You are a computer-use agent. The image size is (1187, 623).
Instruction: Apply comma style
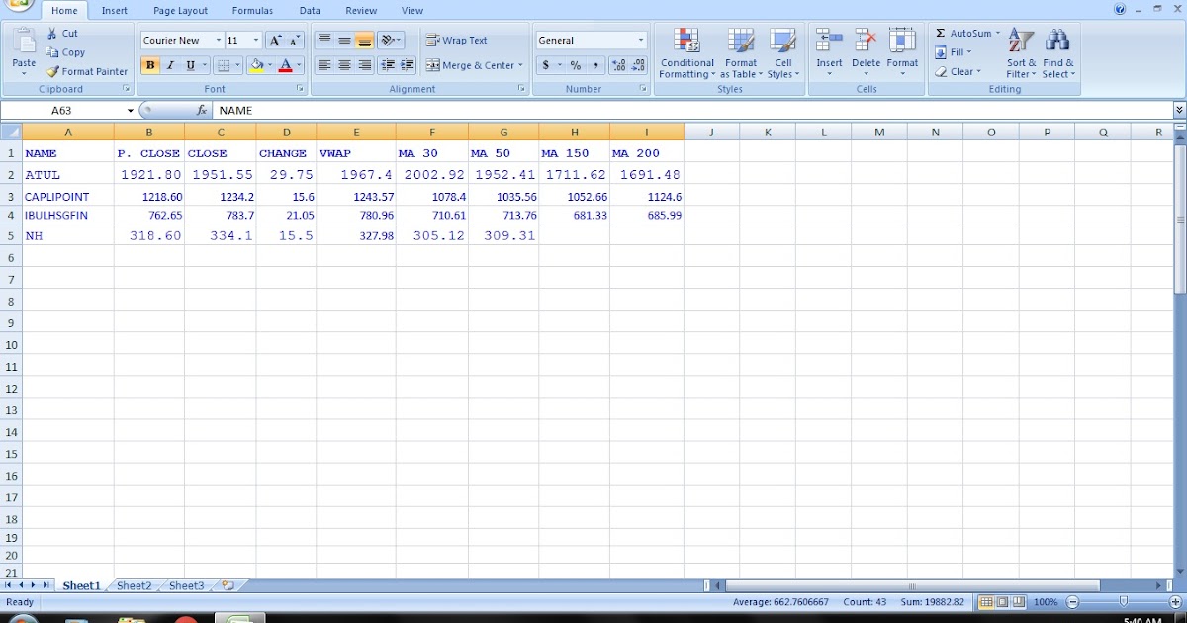[x=595, y=65]
